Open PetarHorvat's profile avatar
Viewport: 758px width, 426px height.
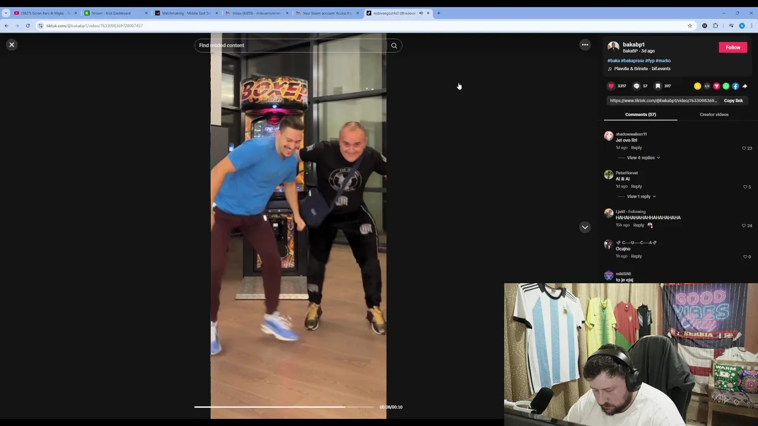pos(609,175)
